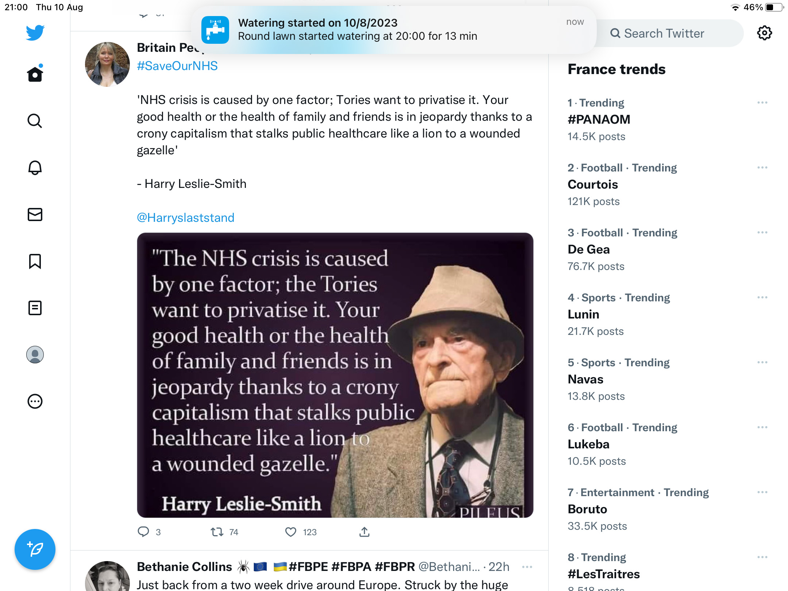Open the Home feed icon
Screen dimensions: 788x591
click(35, 74)
